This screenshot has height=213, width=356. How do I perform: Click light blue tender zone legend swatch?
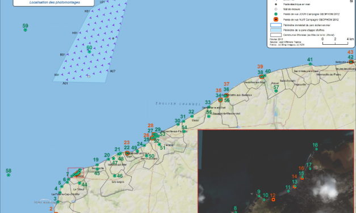tap(276, 30)
